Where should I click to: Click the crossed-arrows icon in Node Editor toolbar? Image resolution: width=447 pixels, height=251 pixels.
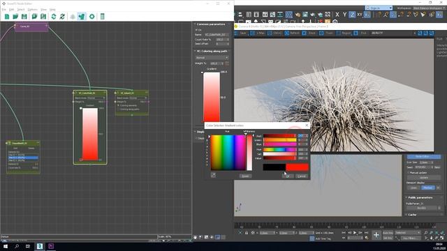[62, 17]
